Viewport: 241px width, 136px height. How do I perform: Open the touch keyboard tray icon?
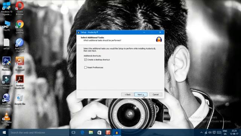pyautogui.click(x=219, y=133)
